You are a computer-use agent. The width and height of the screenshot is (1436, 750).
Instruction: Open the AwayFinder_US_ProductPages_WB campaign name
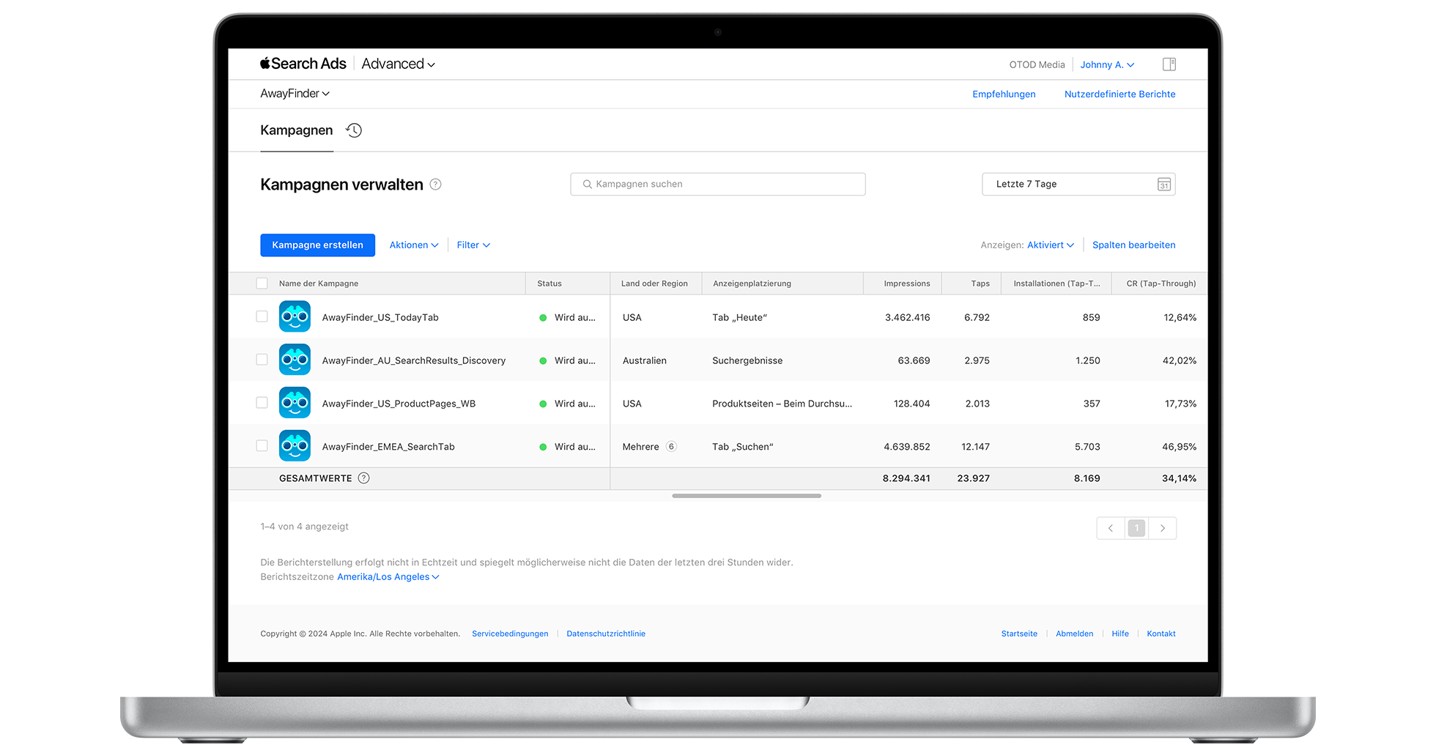399,404
